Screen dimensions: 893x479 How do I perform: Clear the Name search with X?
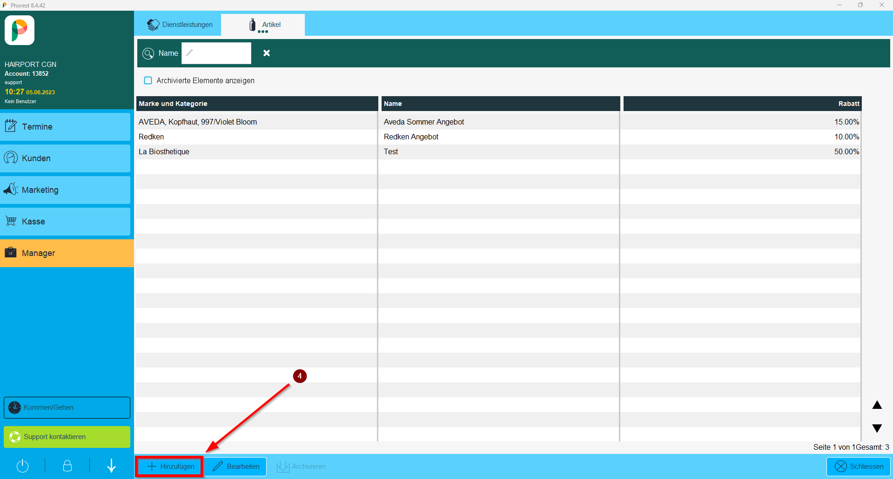[x=267, y=53]
